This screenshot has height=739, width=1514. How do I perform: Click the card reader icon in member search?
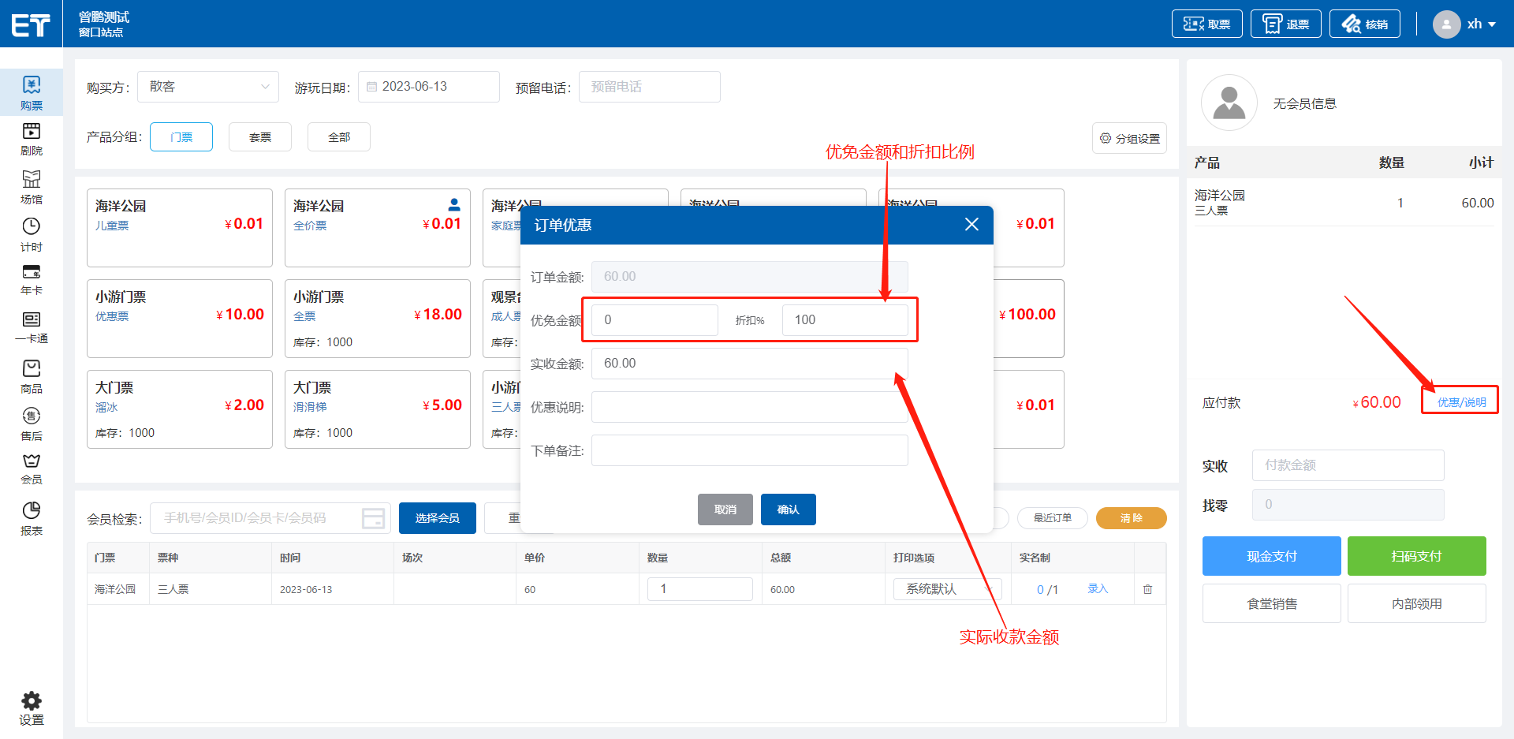(373, 518)
